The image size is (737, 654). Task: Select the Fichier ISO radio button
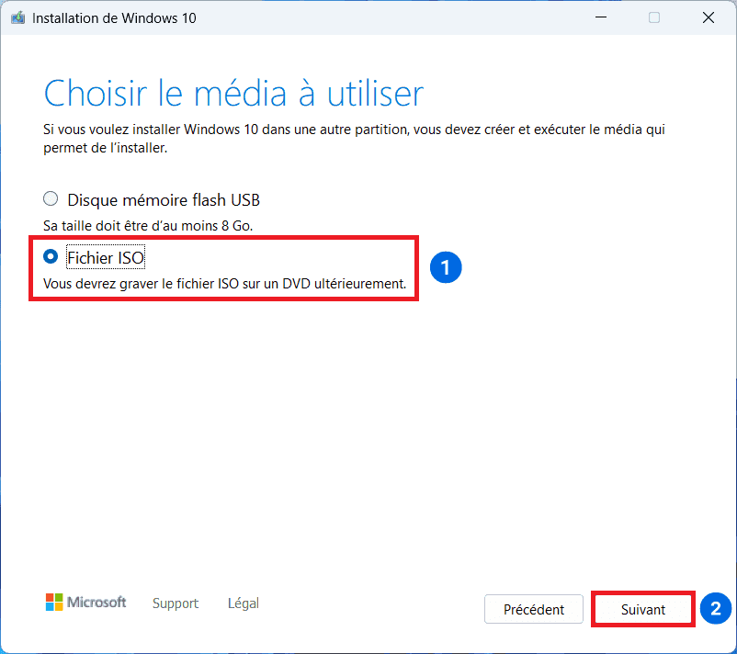click(x=51, y=256)
